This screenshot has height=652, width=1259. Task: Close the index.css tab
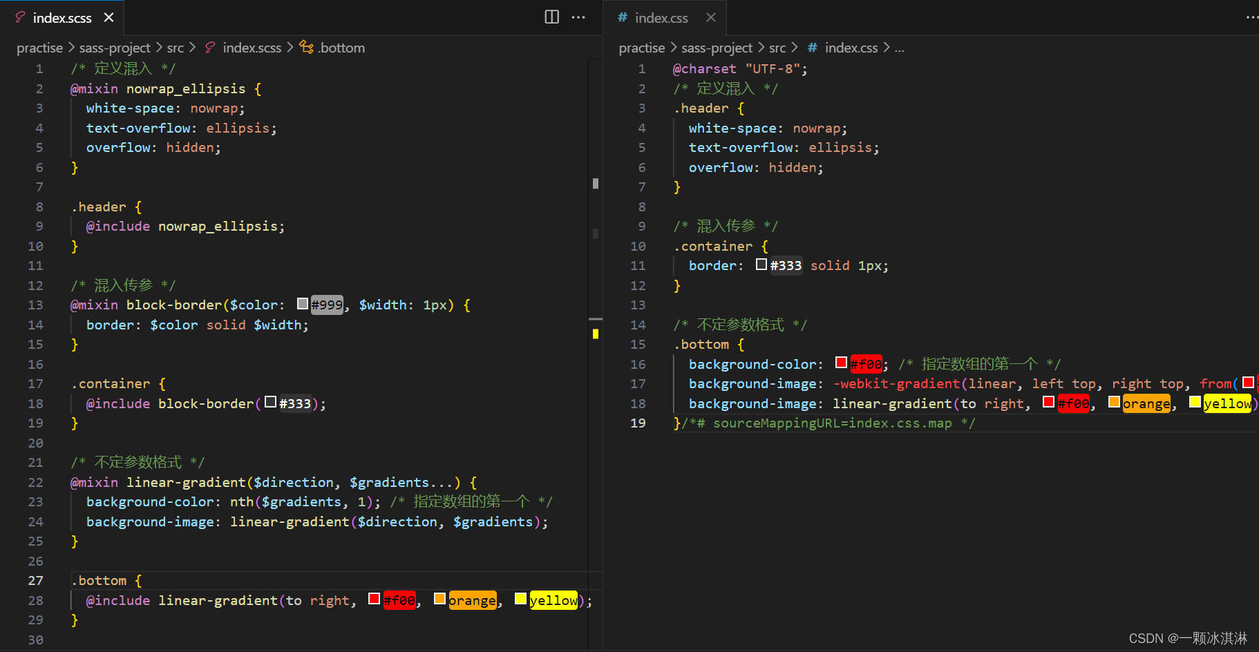[x=711, y=17]
